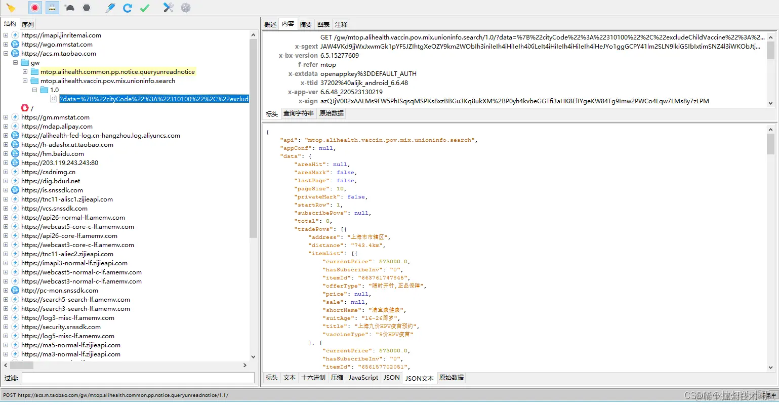This screenshot has height=405, width=779.
Task: Click the POST status bar URL text
Action: pyautogui.click(x=115, y=395)
